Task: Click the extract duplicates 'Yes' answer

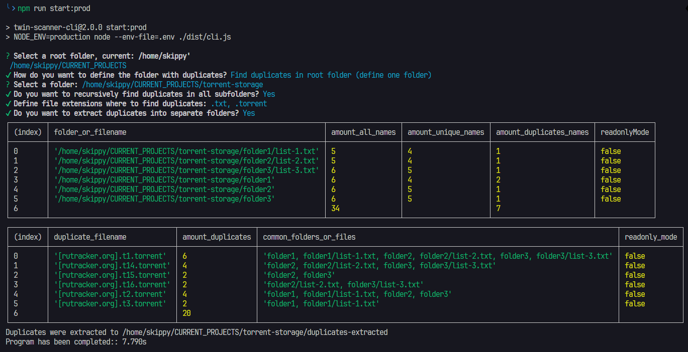Action: click(x=249, y=113)
